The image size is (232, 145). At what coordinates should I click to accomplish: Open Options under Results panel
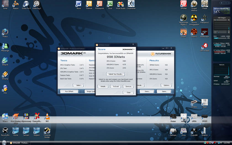tap(167, 85)
